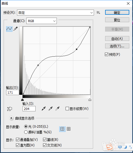
Task: Select the pencil draw-curve tool
Action: (15, 29)
